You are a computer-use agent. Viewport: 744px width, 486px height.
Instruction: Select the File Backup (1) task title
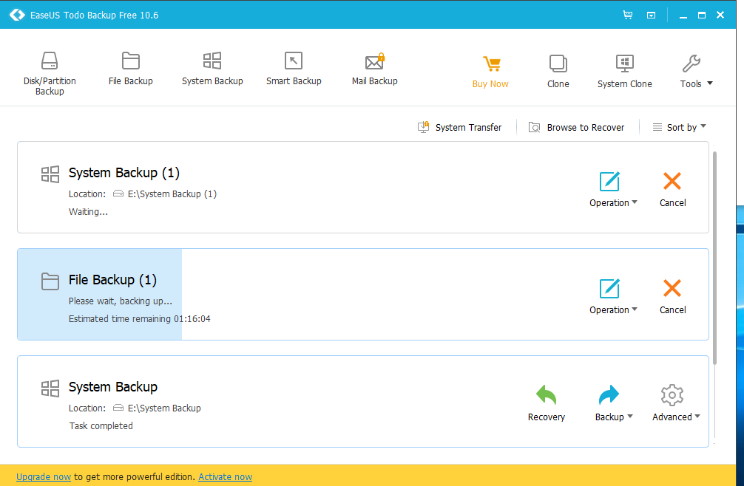coord(112,280)
